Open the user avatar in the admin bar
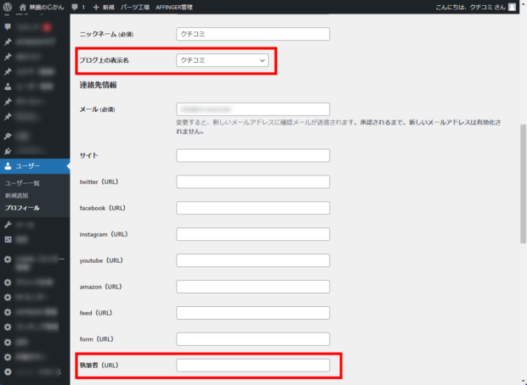The width and height of the screenshot is (527, 385). pos(512,7)
